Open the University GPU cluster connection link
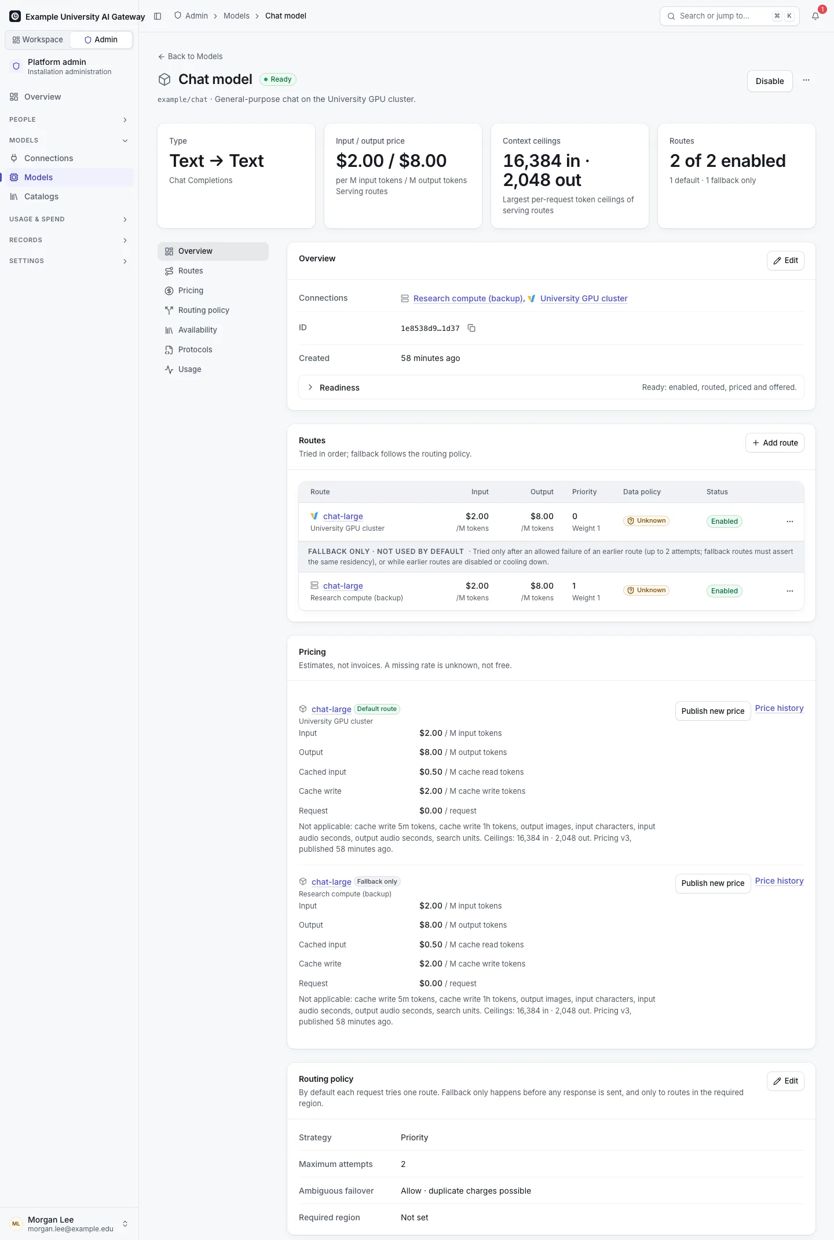Screen dimensions: 834x1240 click(584, 298)
